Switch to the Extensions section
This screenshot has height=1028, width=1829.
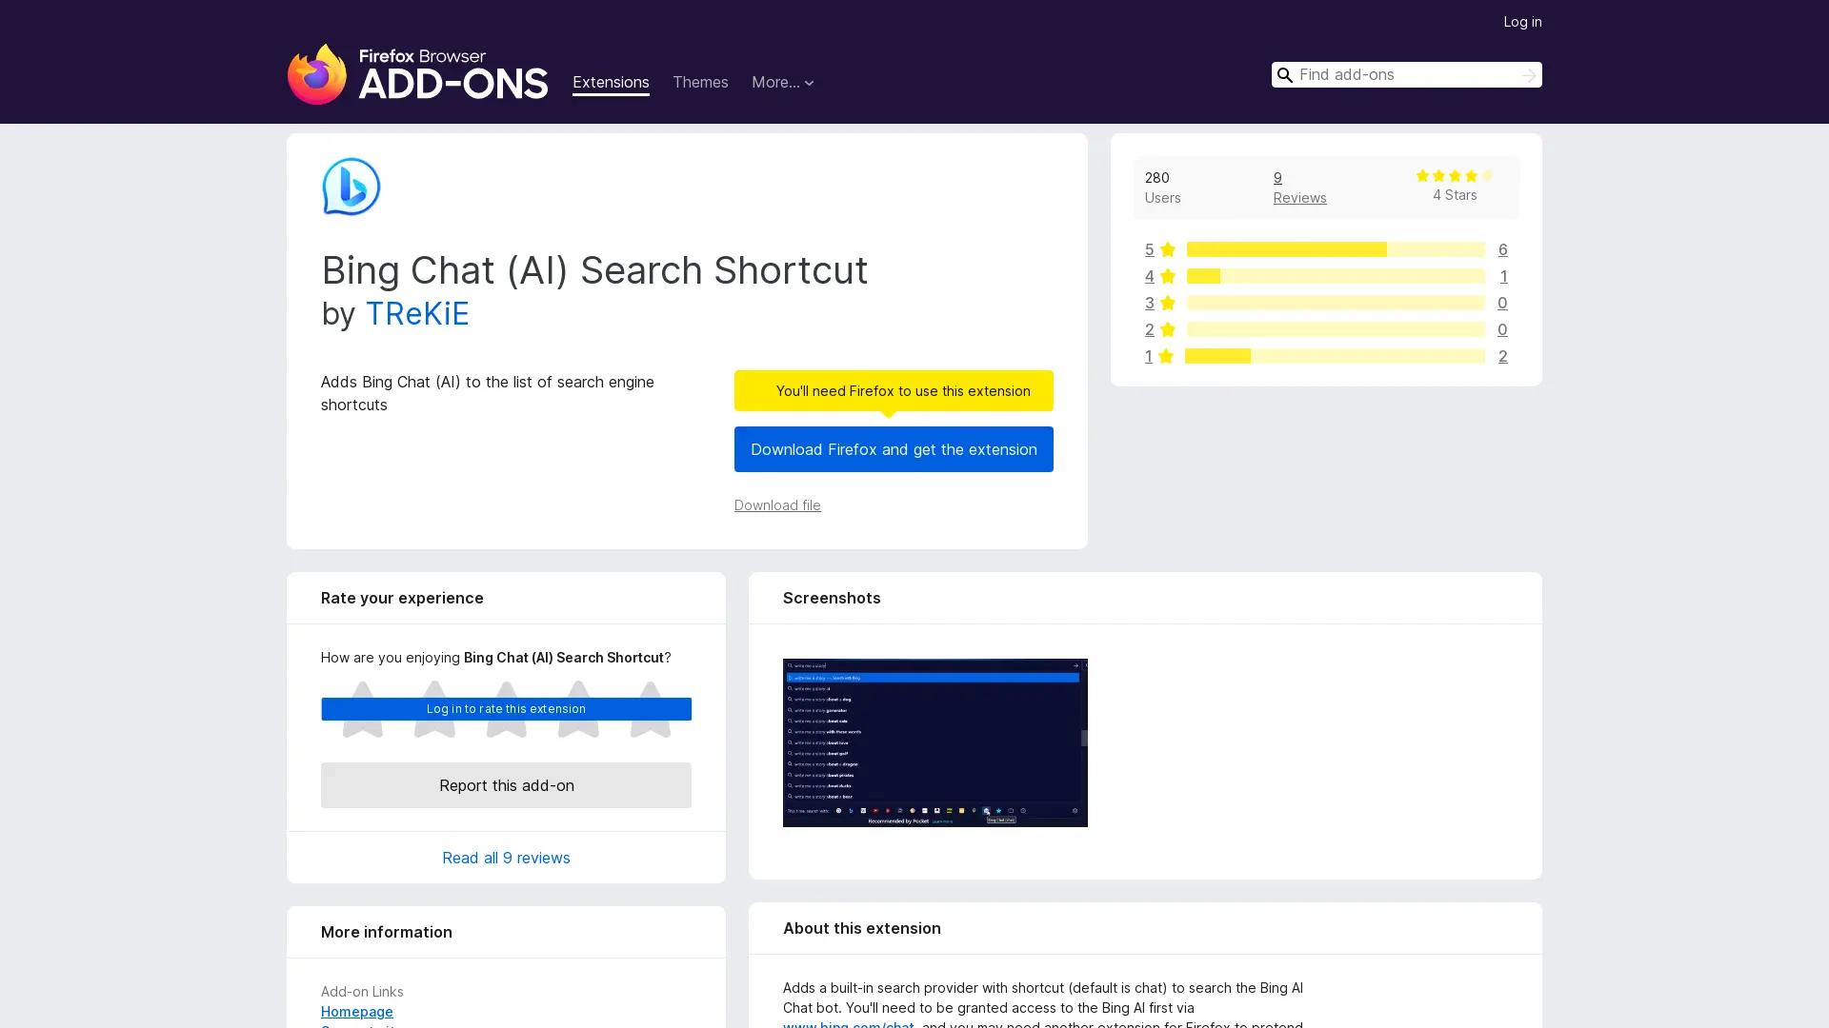click(x=611, y=82)
